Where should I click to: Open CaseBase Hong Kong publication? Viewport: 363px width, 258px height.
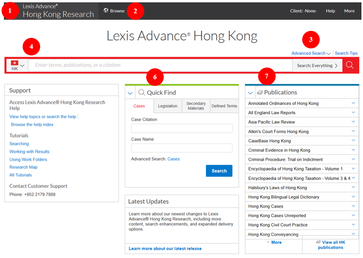[x=269, y=141]
